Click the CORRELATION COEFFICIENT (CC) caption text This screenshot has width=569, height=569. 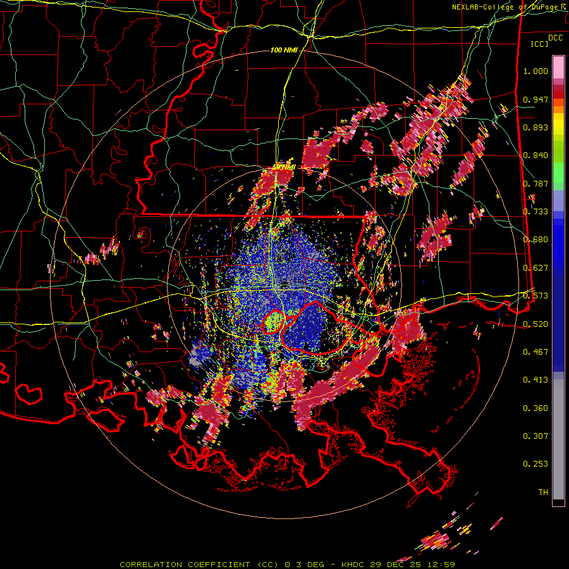tap(199, 565)
